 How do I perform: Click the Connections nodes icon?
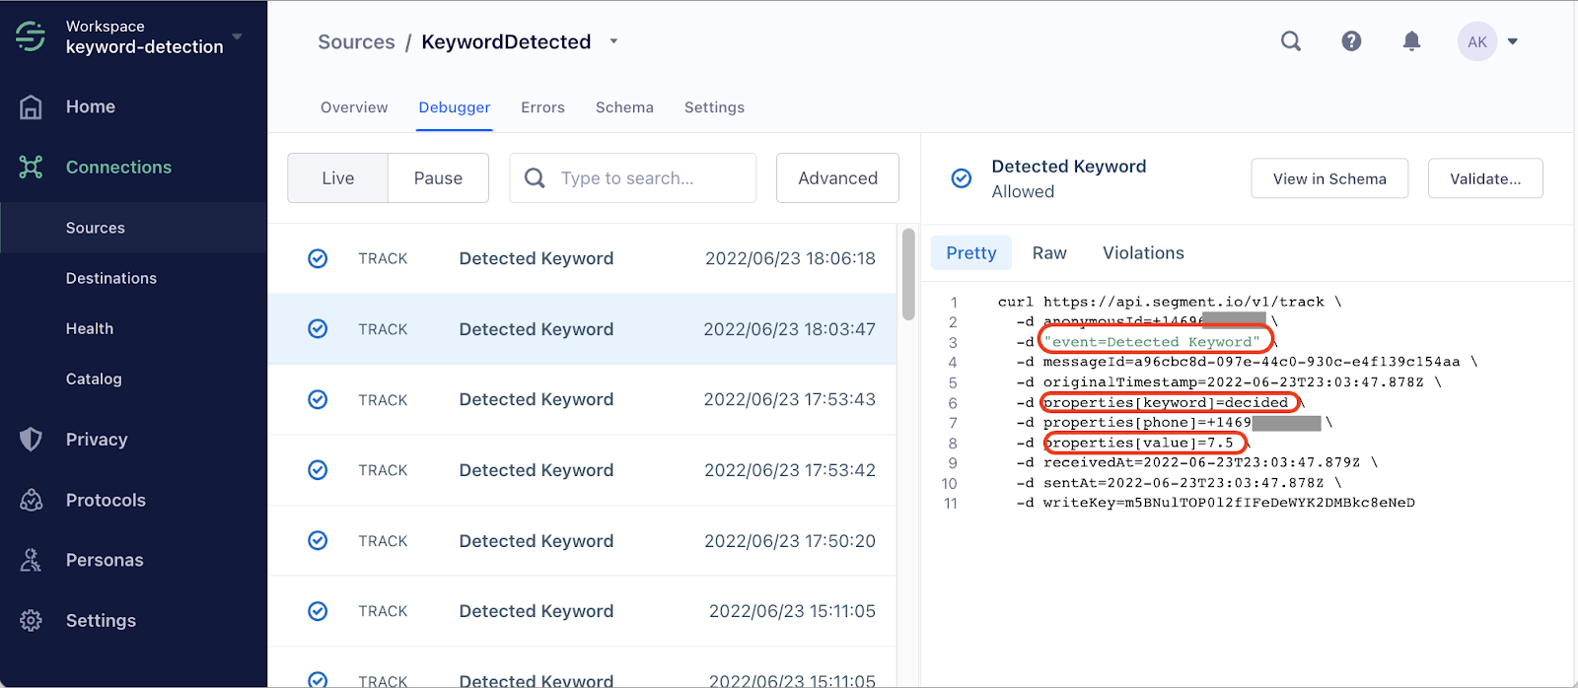click(x=31, y=167)
